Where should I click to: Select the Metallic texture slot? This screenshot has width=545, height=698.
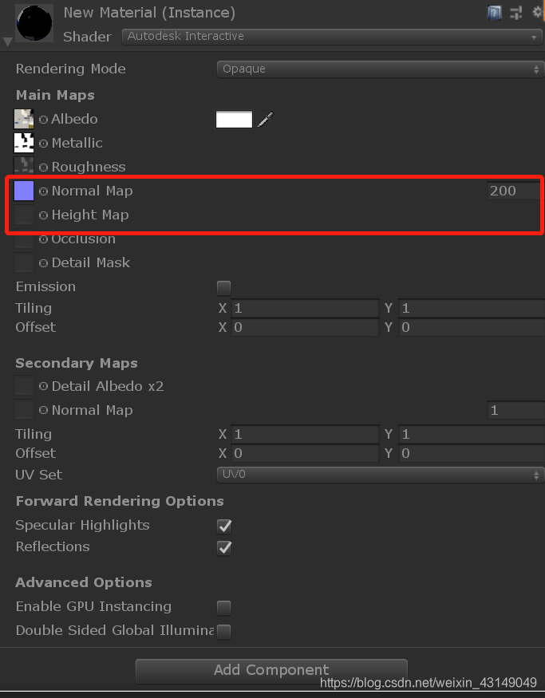[x=24, y=144]
